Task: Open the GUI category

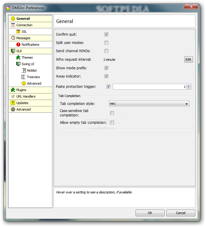Action: pos(30,51)
